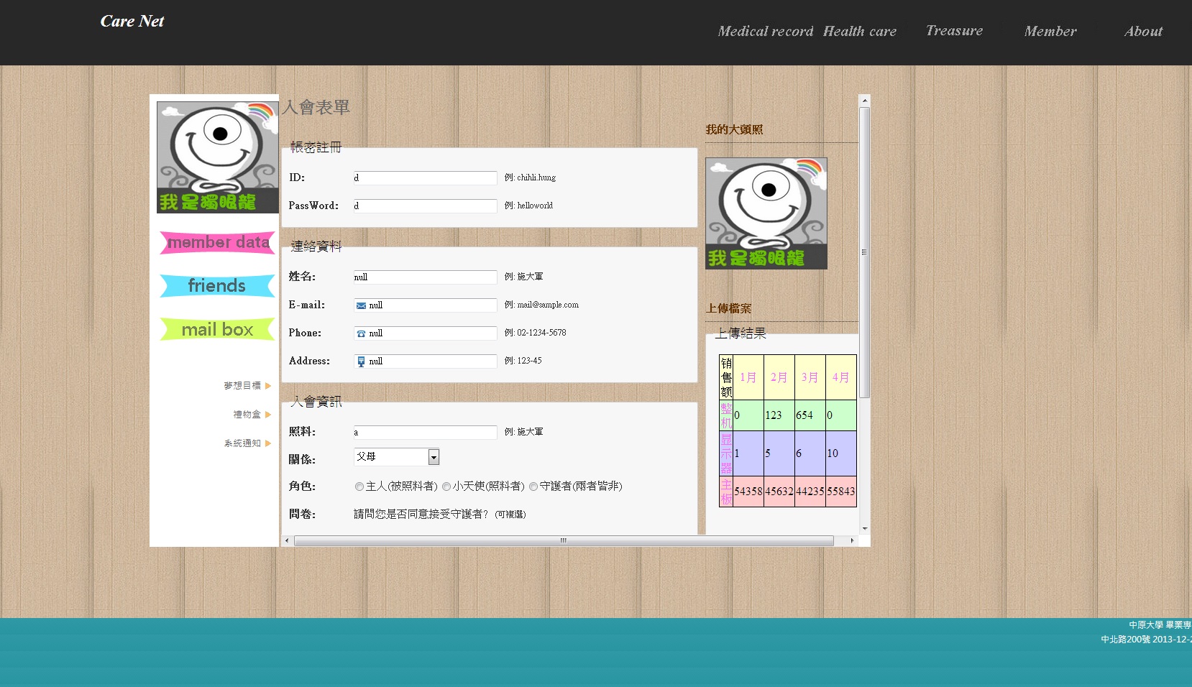Click the Care Net logo
Screen dimensions: 1192x687
[132, 22]
